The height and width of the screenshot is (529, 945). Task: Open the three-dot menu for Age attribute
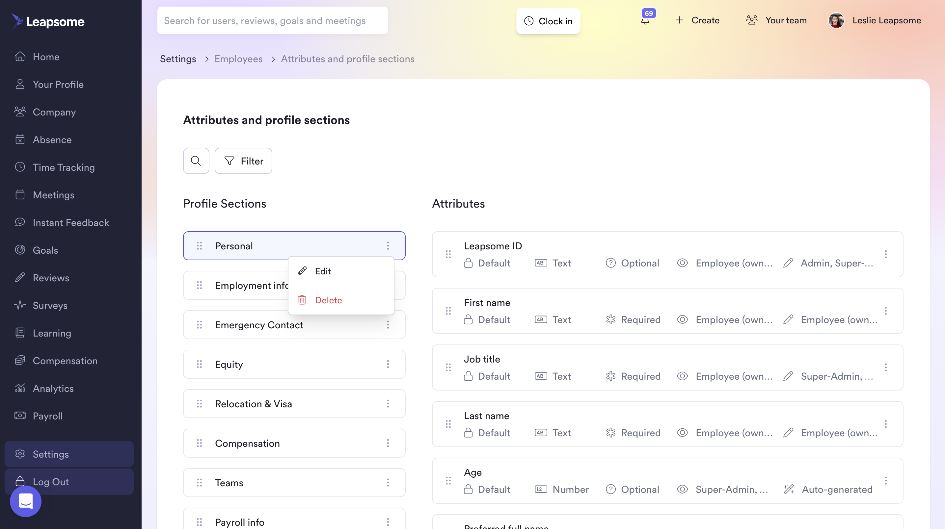tap(886, 481)
